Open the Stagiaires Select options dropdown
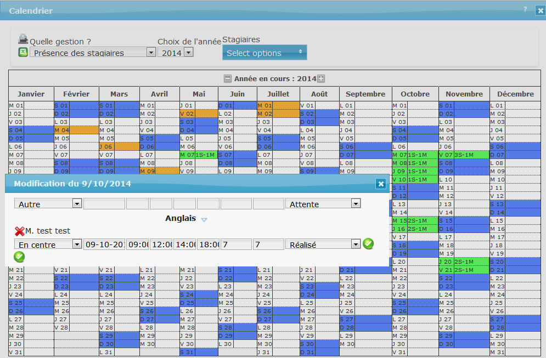Image resolution: width=546 pixels, height=358 pixels. tap(264, 53)
